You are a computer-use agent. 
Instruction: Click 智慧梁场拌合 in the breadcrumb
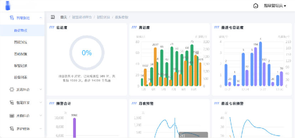[x=82, y=17]
